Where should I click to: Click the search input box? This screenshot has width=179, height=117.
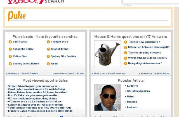(x=150, y=2)
